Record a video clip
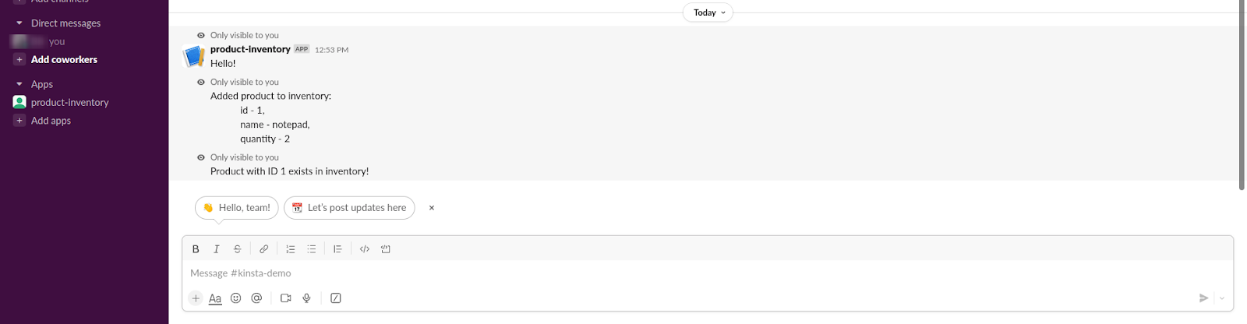 click(286, 298)
